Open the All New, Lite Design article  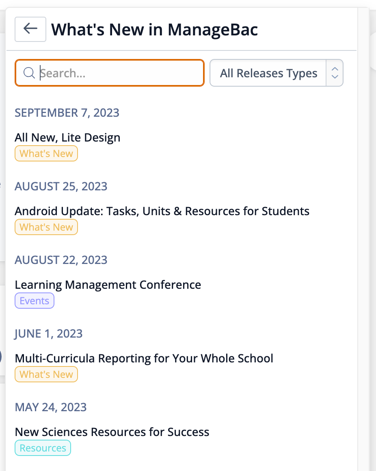coord(67,137)
